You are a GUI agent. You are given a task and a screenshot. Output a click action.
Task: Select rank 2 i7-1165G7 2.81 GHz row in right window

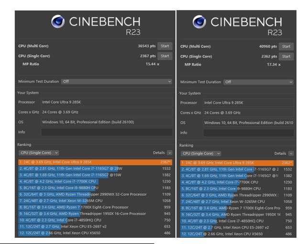pos(237,169)
